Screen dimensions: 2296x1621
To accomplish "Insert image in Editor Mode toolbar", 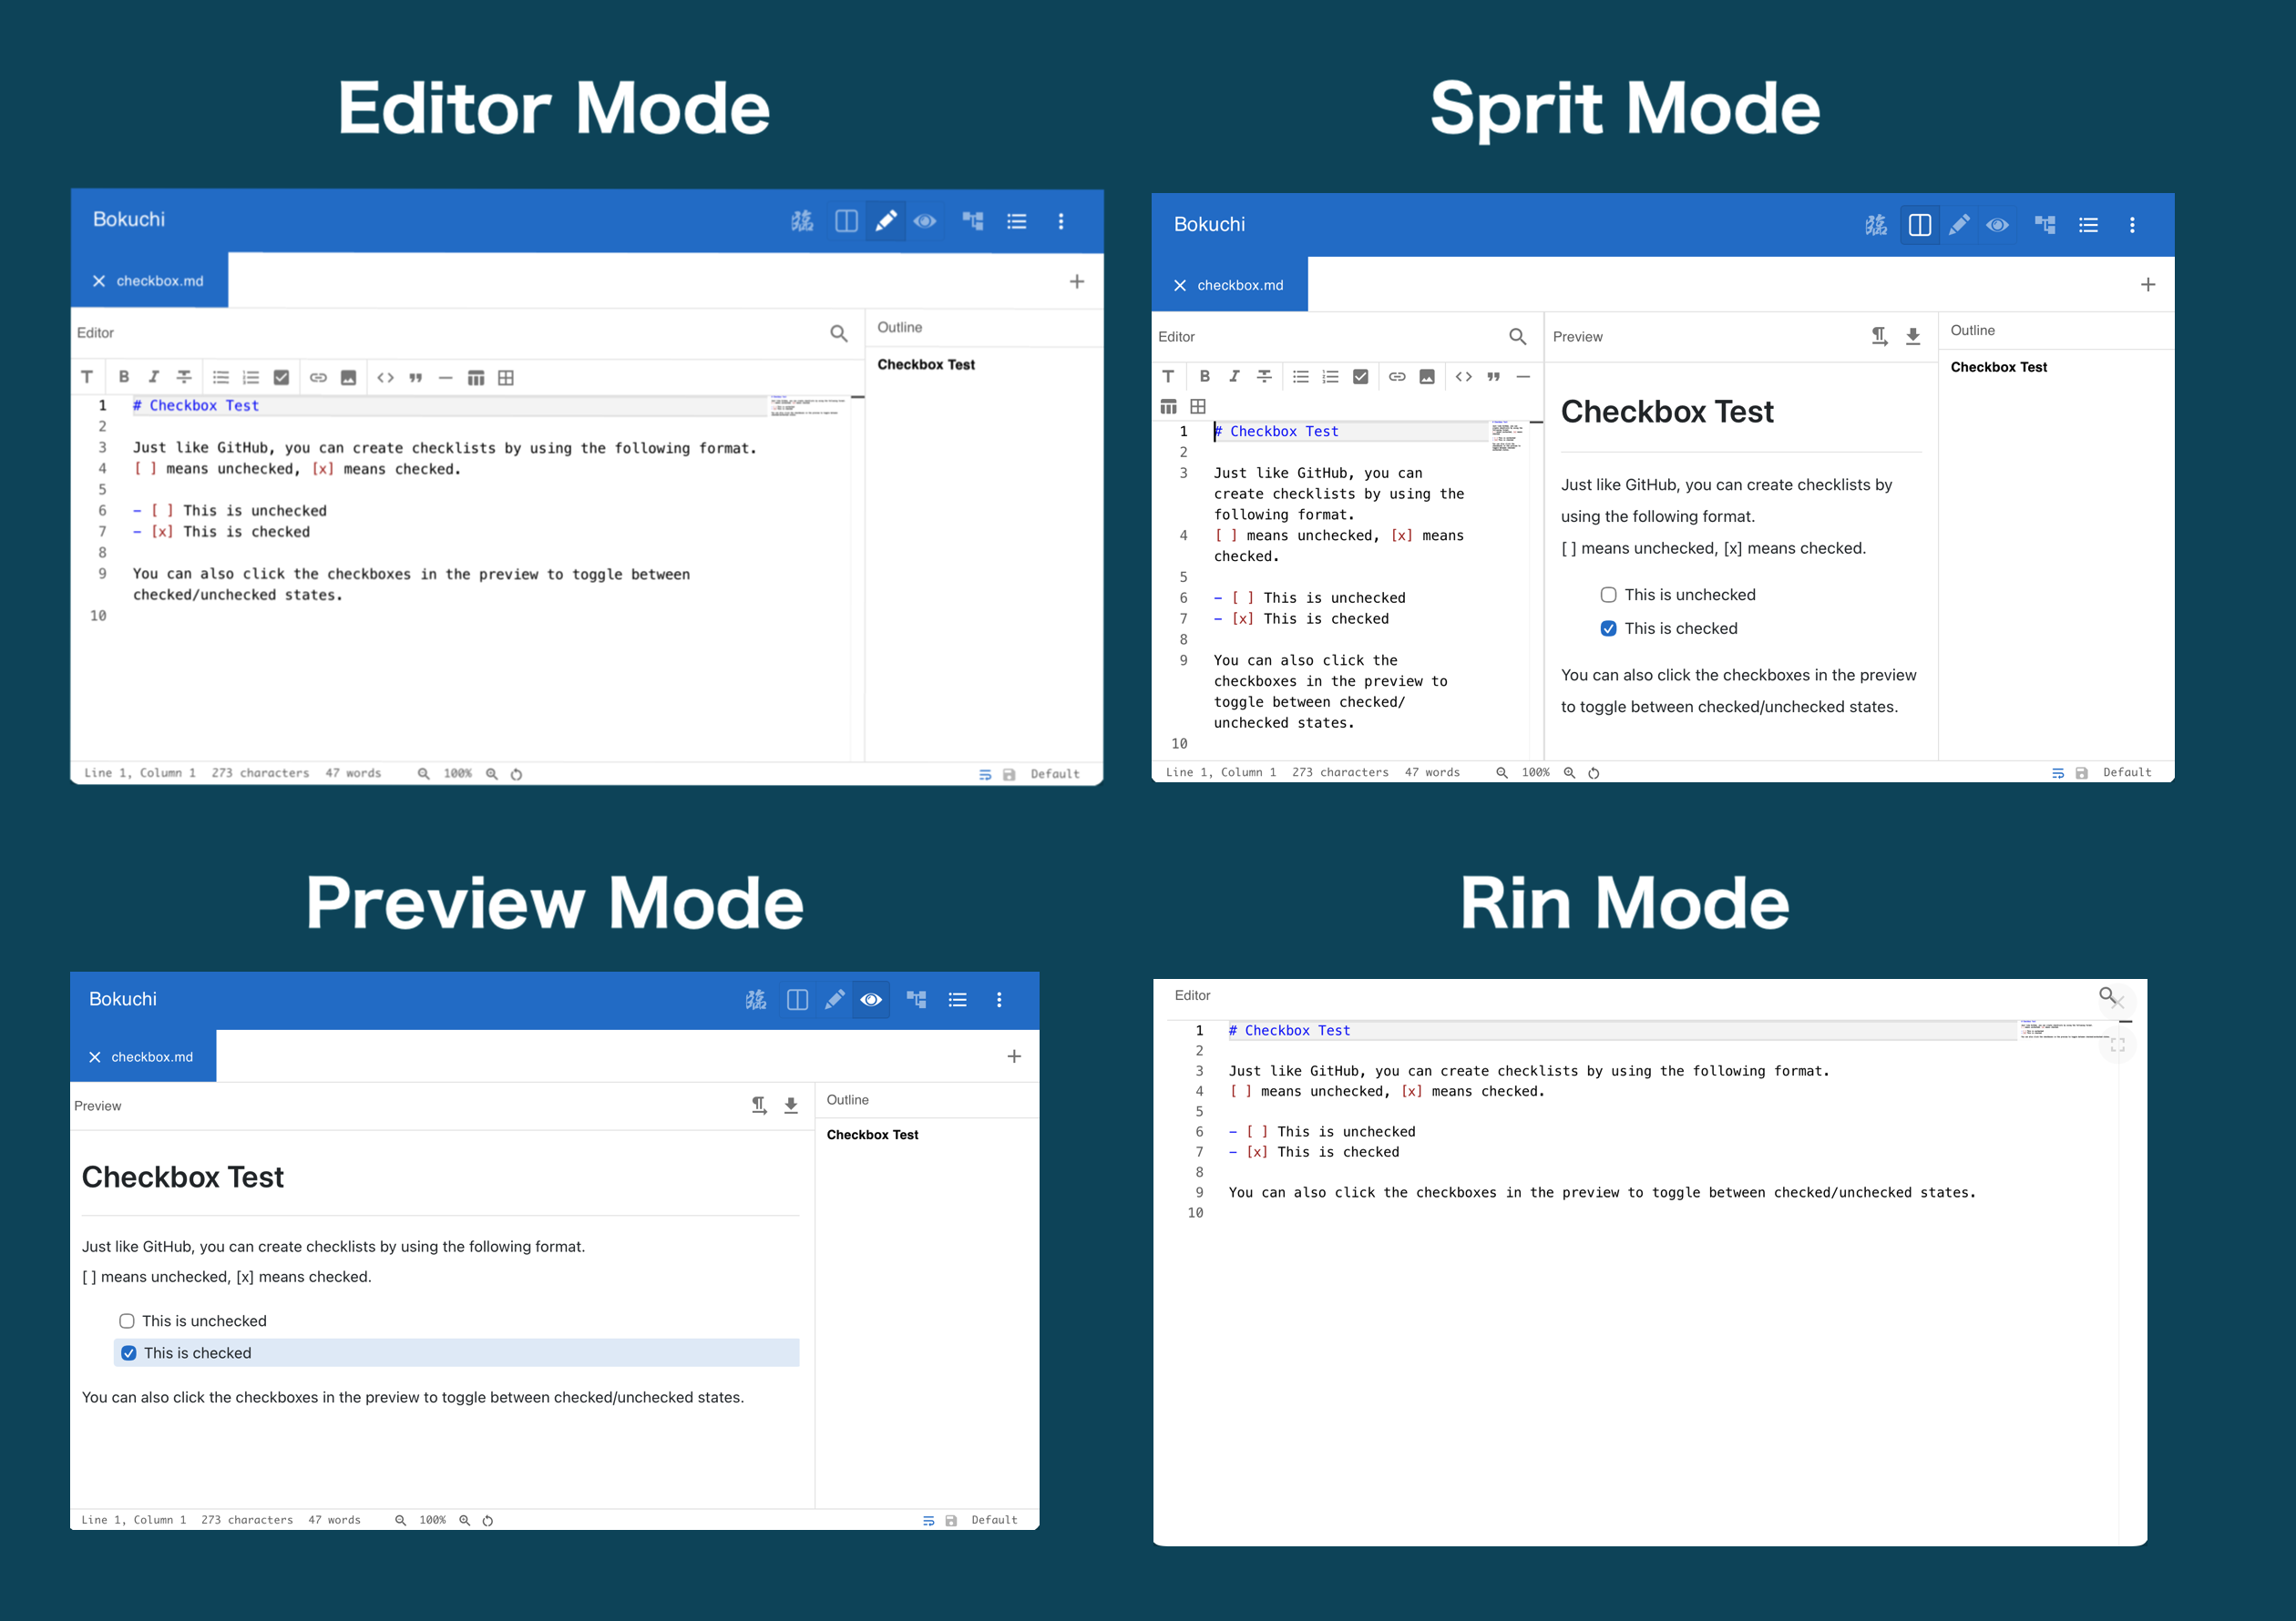I will pyautogui.click(x=348, y=377).
